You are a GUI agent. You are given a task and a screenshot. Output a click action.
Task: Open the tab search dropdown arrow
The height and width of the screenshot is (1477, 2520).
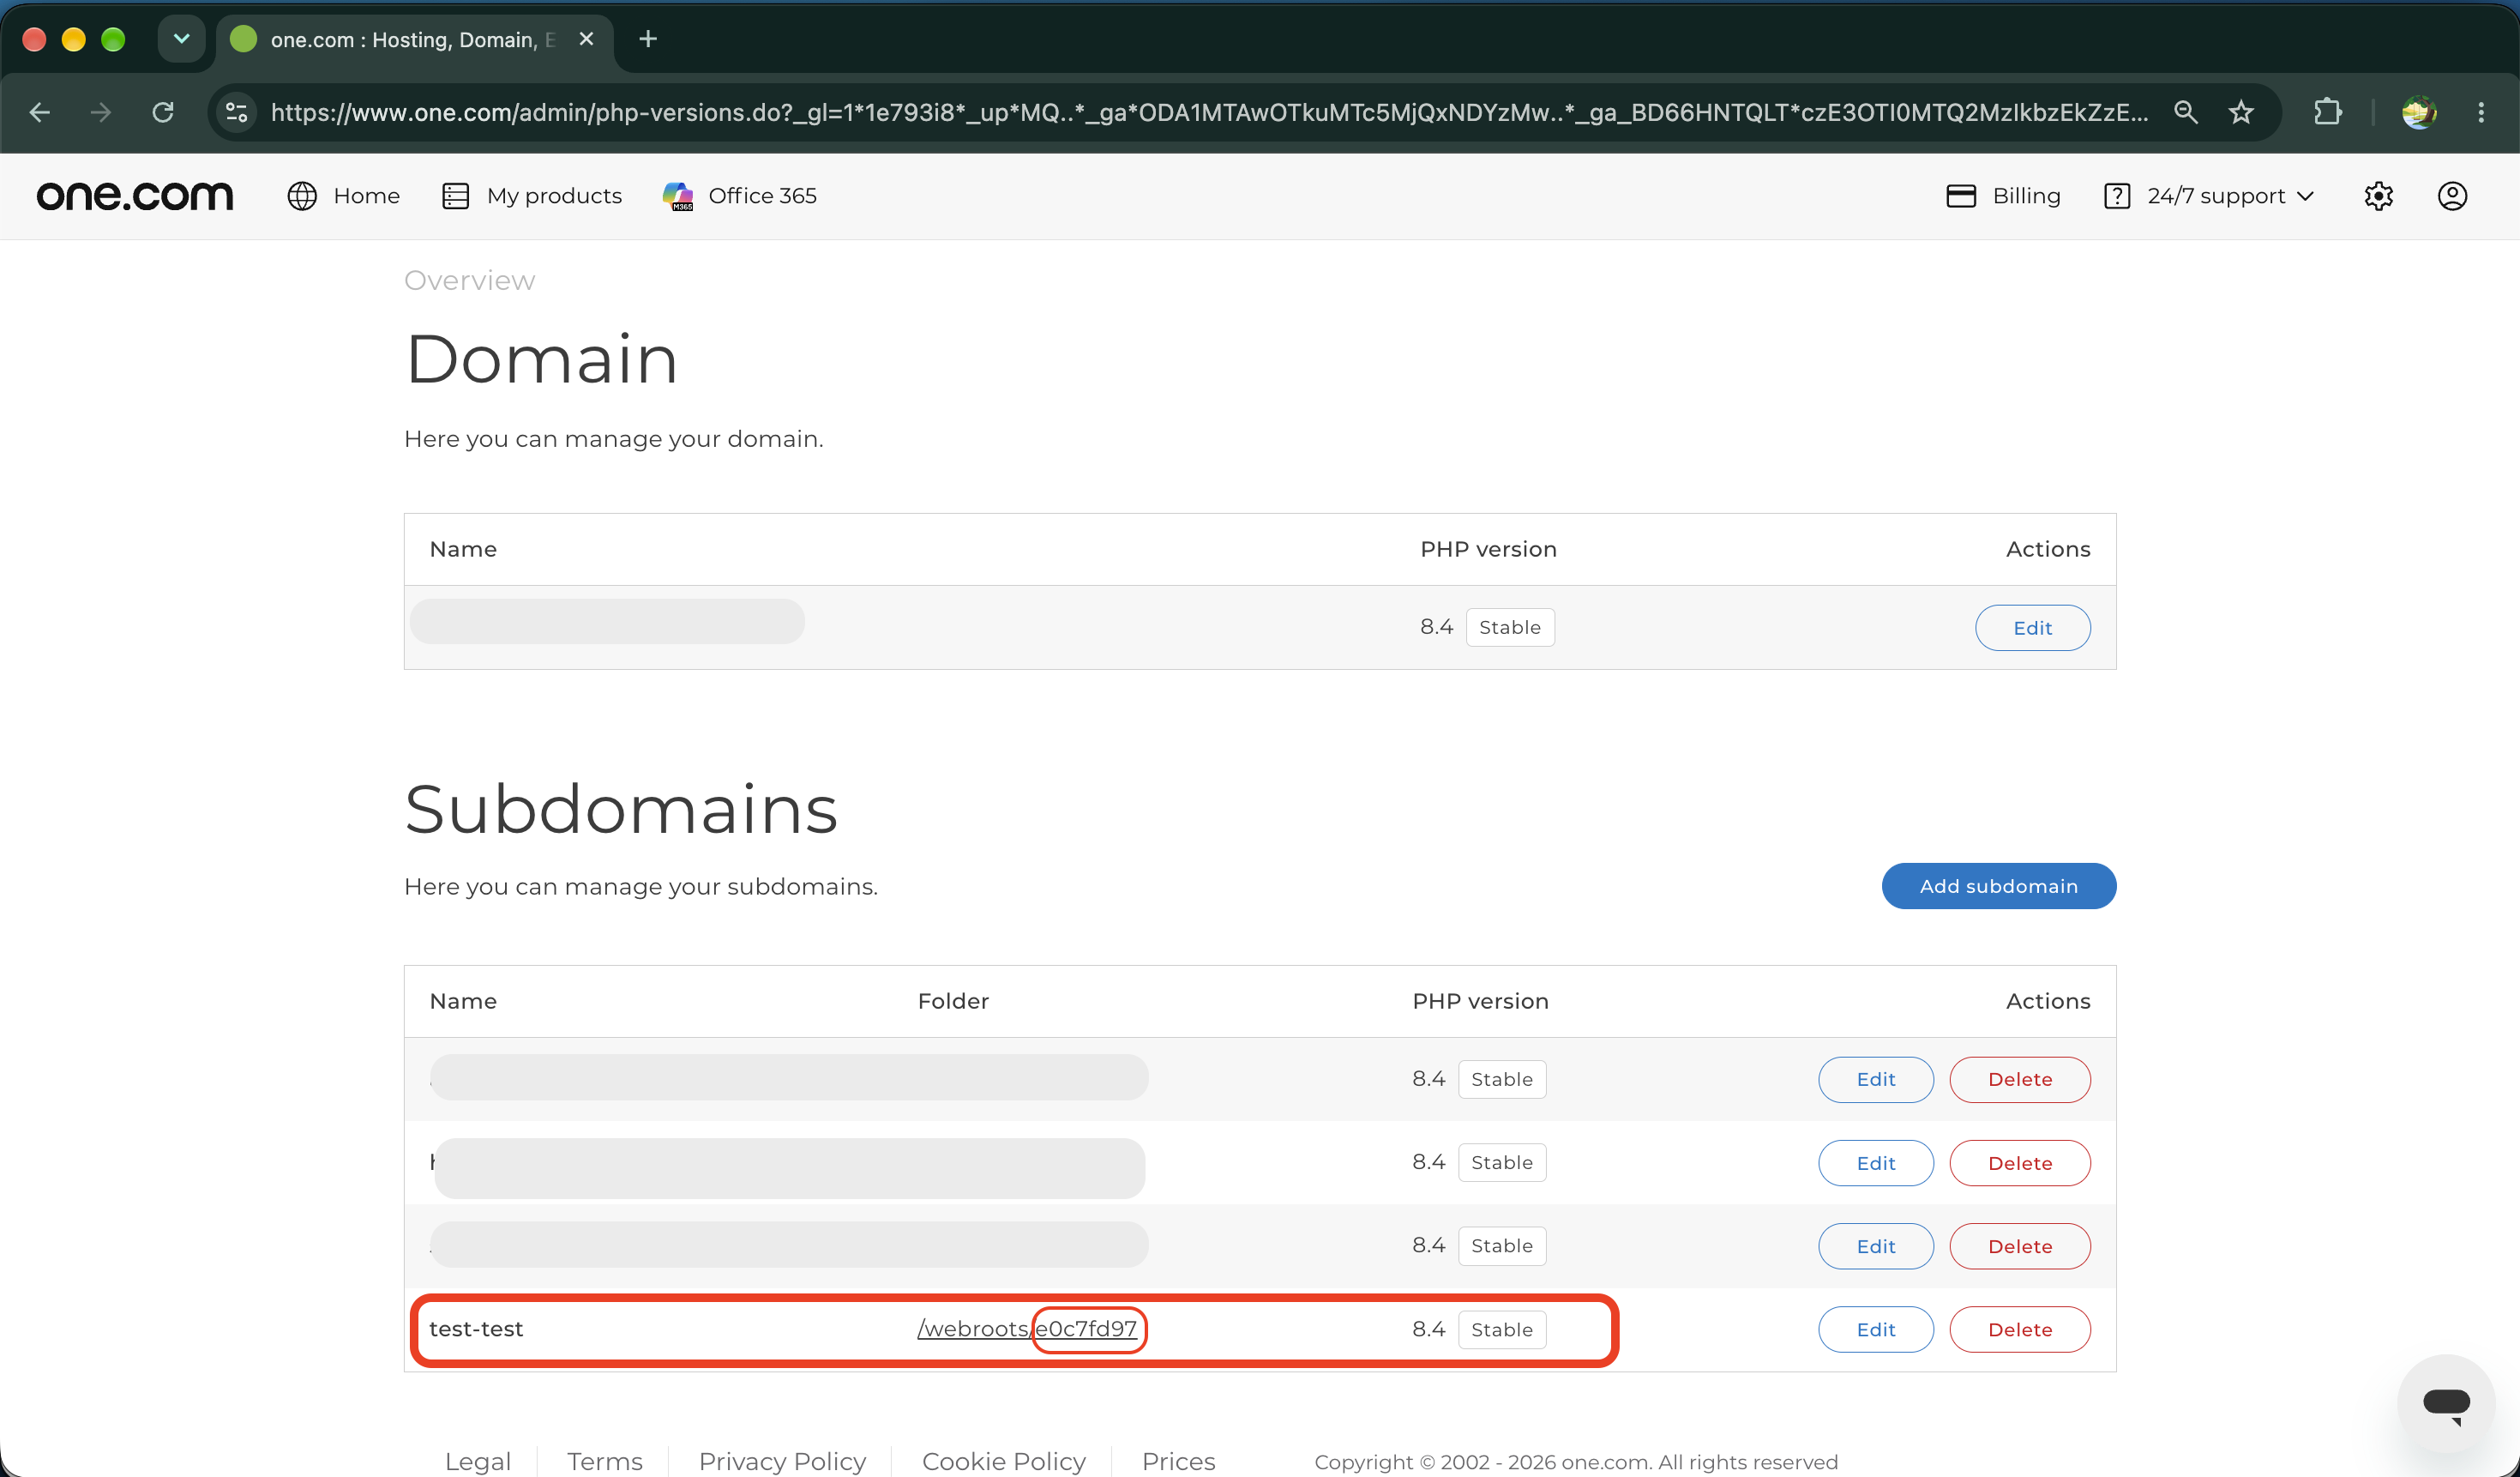(181, 39)
